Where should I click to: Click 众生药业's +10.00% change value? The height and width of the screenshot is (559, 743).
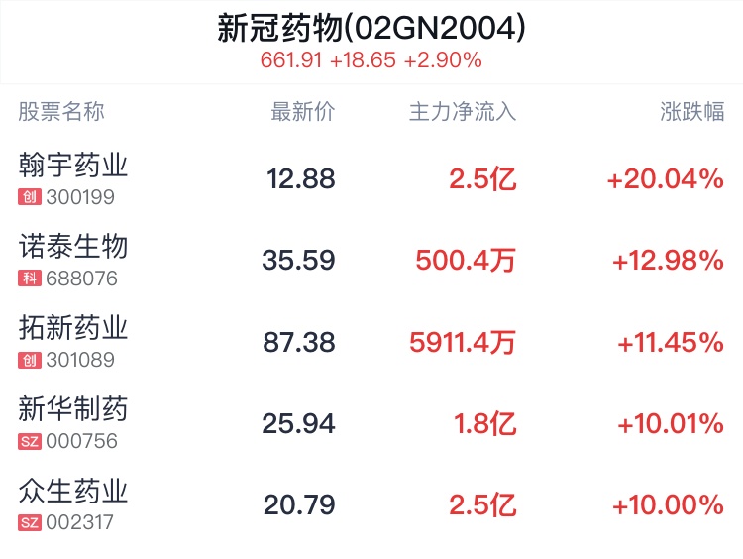pyautogui.click(x=668, y=505)
